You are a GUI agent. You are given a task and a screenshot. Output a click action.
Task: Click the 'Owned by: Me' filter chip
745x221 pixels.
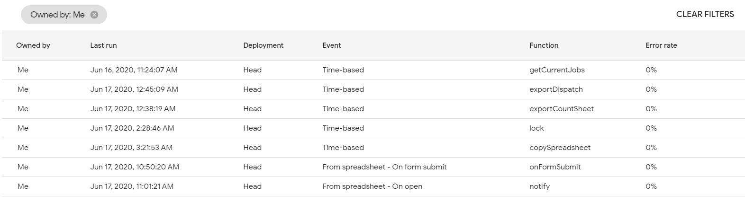coord(57,15)
